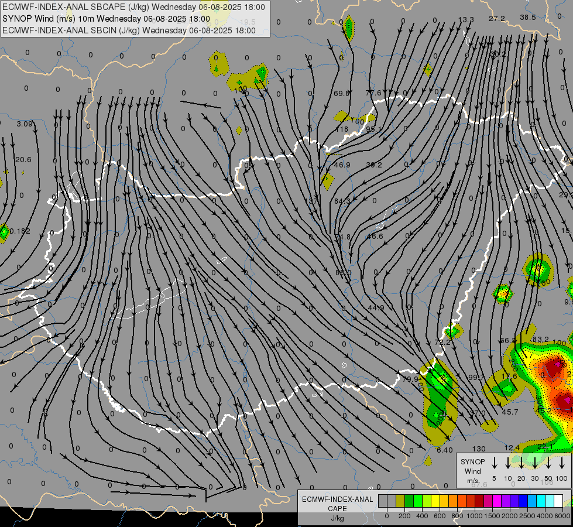573x527 pixels.
Task: Click the map value 69.8
Action: (341, 93)
